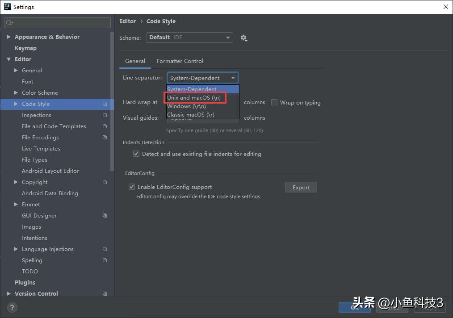Click the help question mark icon
Screen dimensions: 453x318
click(x=12, y=307)
